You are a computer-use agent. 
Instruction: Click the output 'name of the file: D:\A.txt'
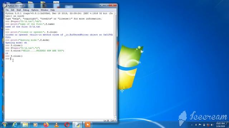click(23, 27)
